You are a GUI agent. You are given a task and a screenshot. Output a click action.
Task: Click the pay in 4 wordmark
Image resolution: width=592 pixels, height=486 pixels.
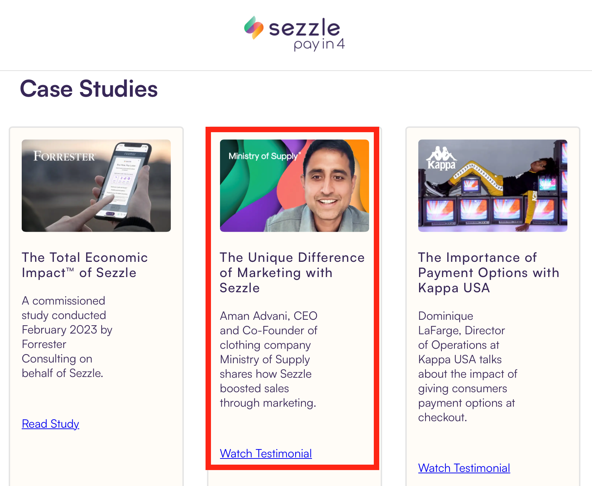[x=319, y=45]
